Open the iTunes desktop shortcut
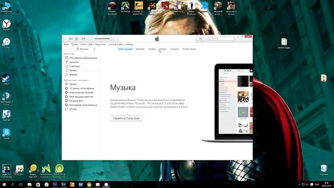 pyautogui.click(x=6, y=43)
